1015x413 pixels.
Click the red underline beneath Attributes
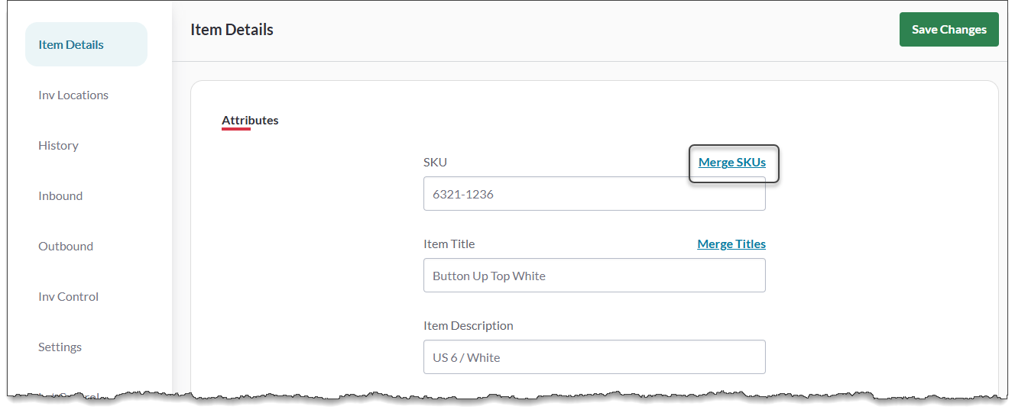[x=236, y=129]
